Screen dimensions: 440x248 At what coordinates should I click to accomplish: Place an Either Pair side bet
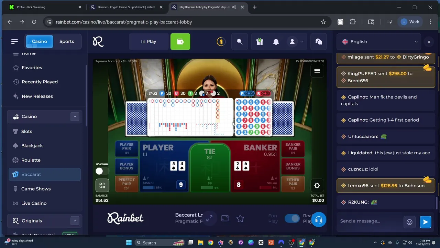(293, 184)
